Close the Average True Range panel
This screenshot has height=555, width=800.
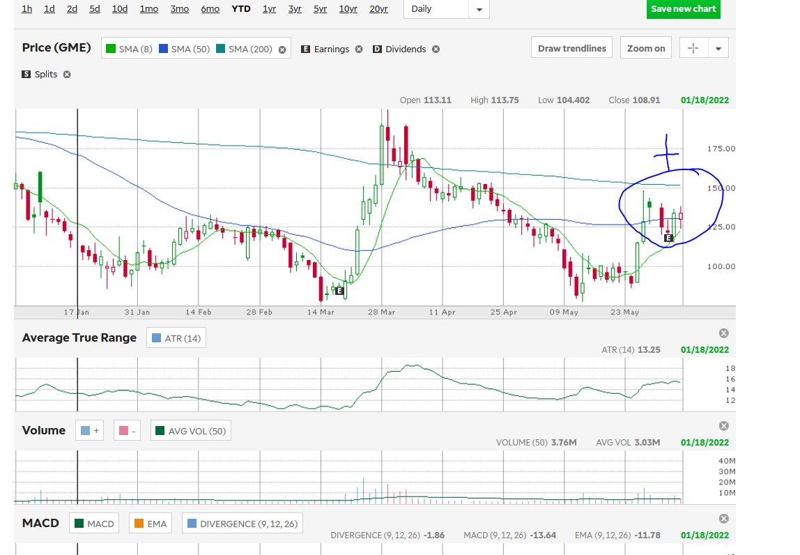point(723,333)
